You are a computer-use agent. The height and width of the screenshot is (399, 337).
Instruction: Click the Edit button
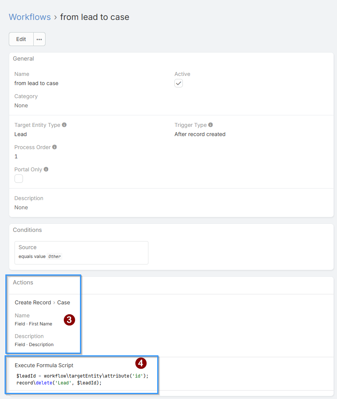click(21, 39)
